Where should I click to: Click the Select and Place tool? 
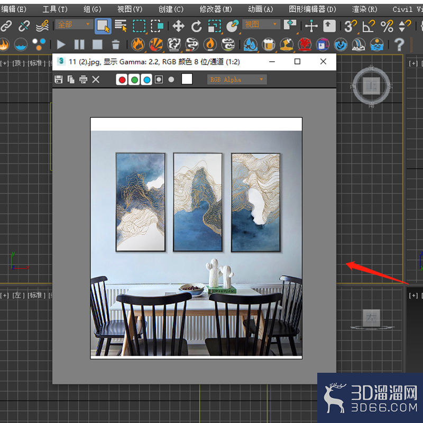232,26
